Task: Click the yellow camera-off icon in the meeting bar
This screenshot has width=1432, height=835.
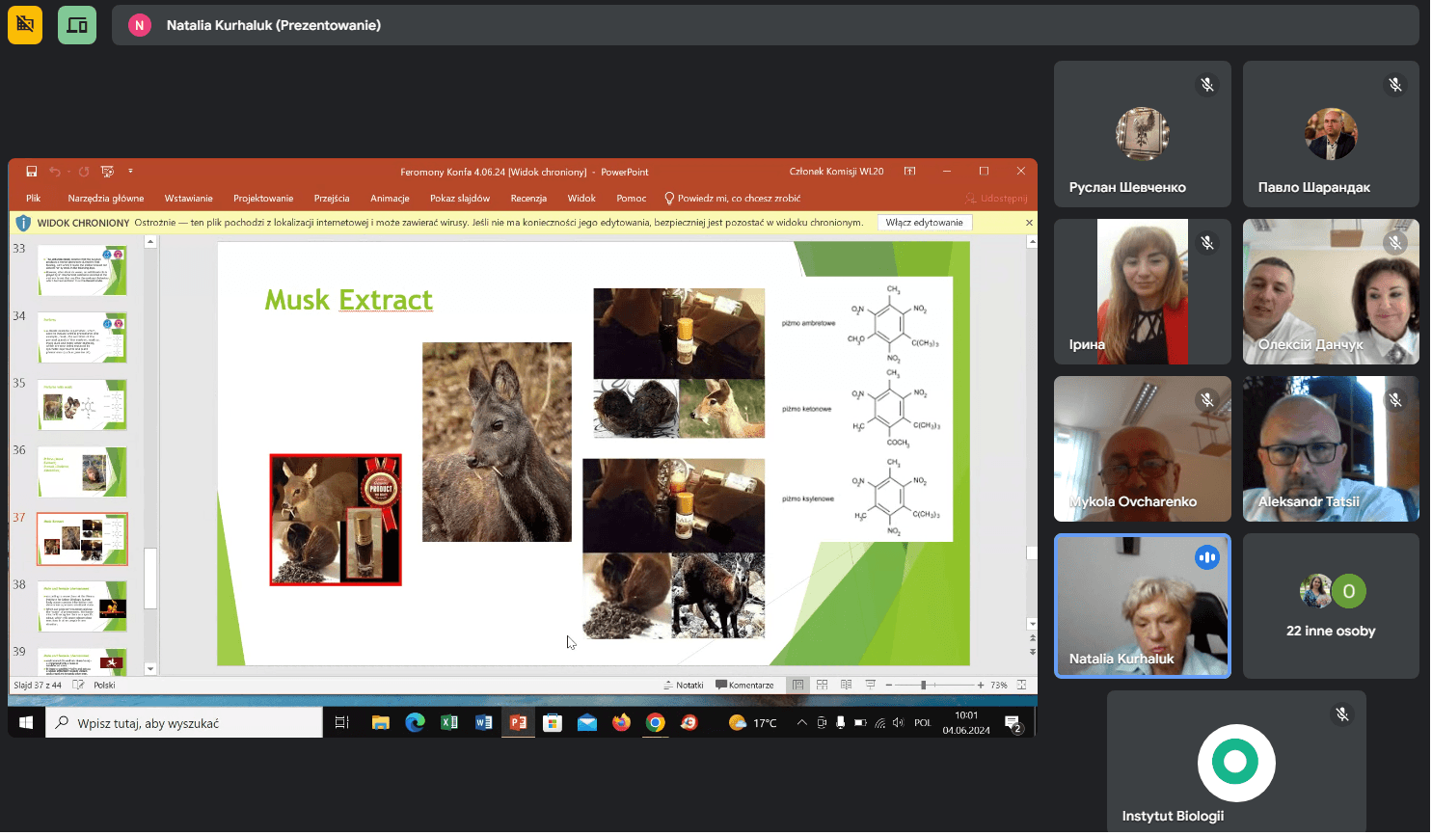Action: 25,25
